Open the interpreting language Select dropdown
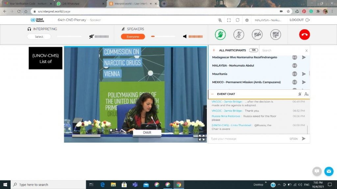This screenshot has height=189, width=337. tap(39, 37)
